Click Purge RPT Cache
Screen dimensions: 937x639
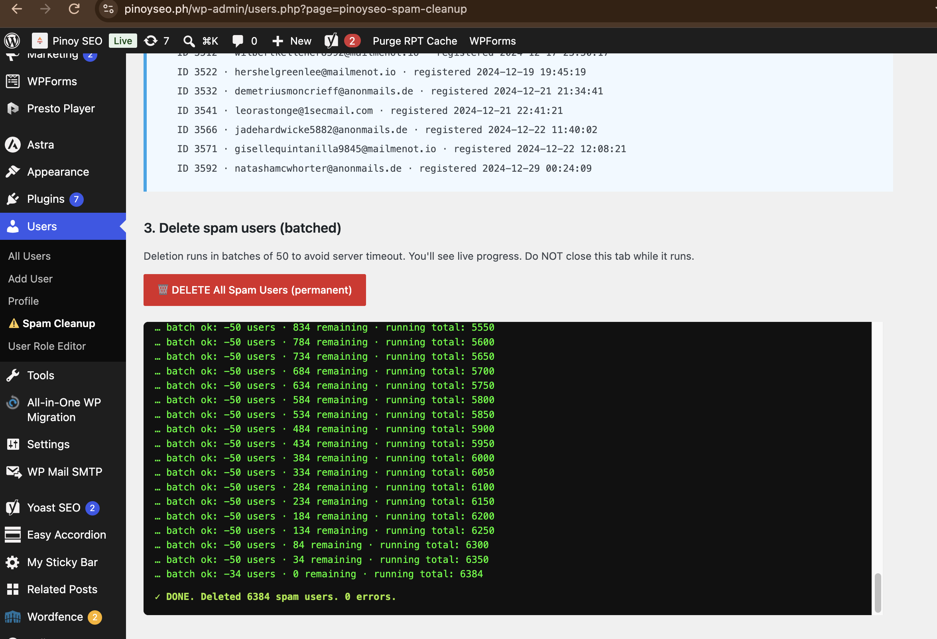415,41
